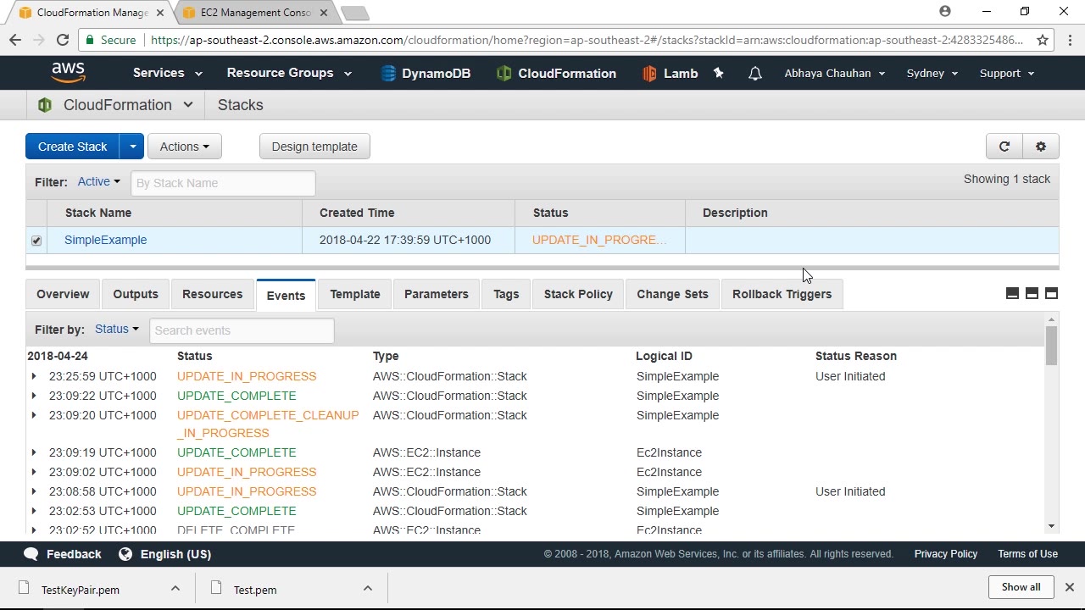Click the Design template button
1085x610 pixels.
coord(314,147)
